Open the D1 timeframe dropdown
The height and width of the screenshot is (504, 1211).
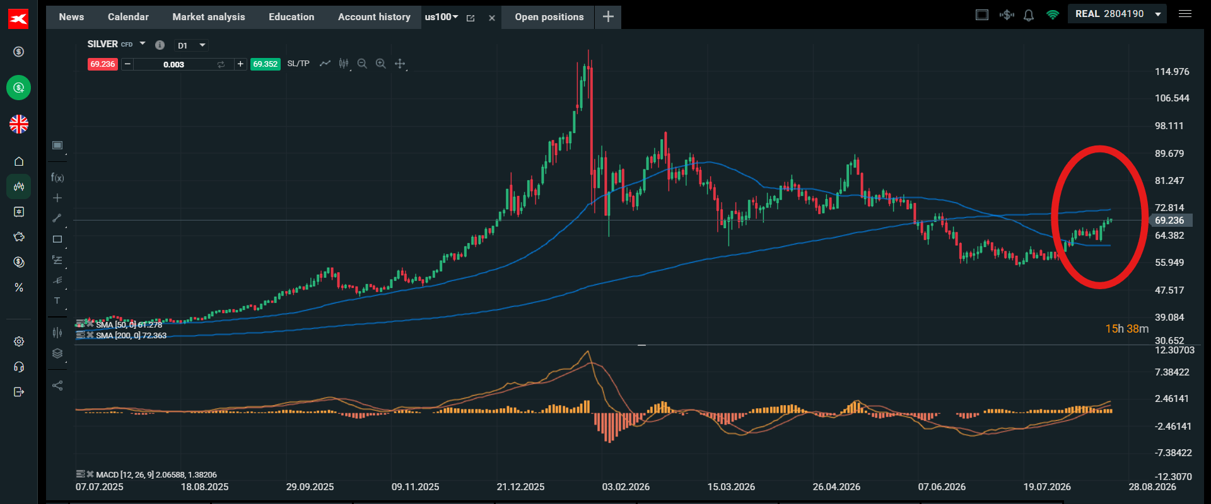[191, 45]
